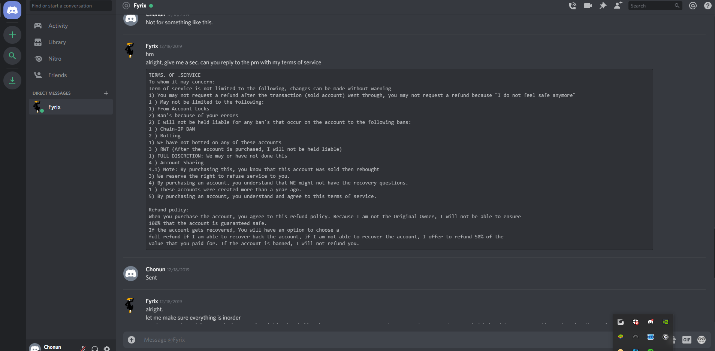
Task: Open the help icon
Action: pos(708,6)
